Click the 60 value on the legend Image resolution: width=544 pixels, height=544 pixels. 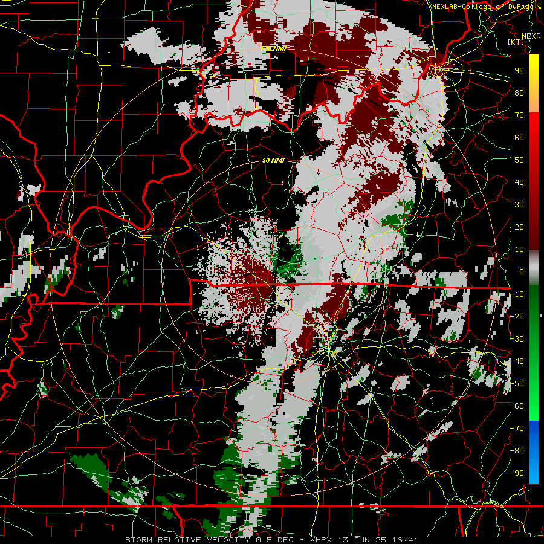coord(519,137)
